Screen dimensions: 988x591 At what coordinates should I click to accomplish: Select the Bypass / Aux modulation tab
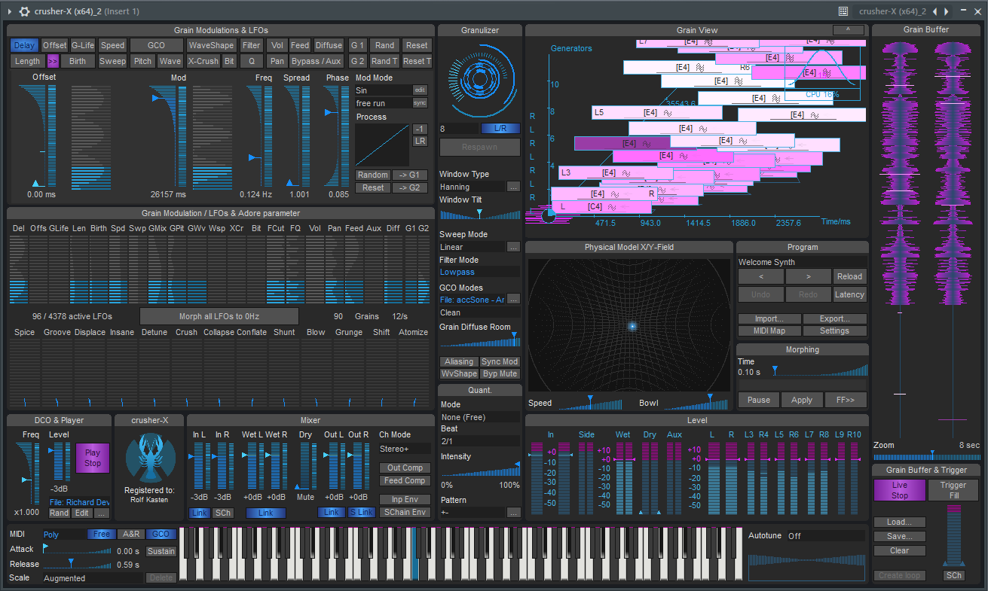[x=317, y=61]
